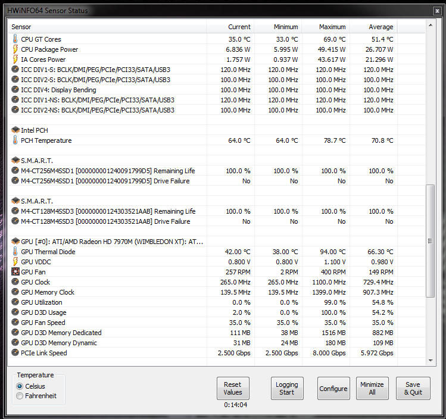Click the Current column header
Screen dimensions: 446x419
pyautogui.click(x=230, y=27)
